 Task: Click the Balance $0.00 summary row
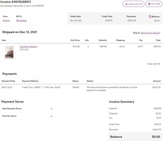click(x=135, y=137)
